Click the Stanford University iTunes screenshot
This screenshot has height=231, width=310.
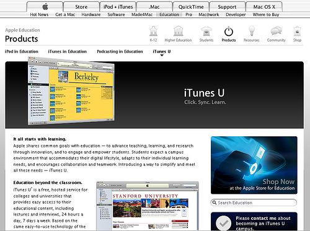pyautogui.click(x=148, y=206)
